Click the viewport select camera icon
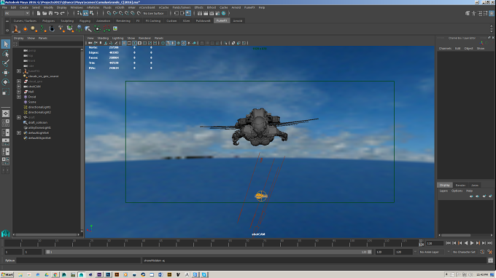 tap(90, 43)
